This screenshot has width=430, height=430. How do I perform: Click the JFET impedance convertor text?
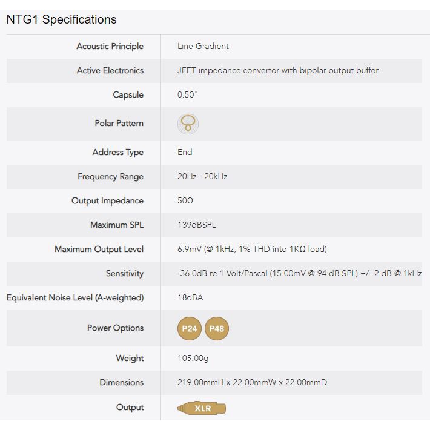pyautogui.click(x=278, y=70)
